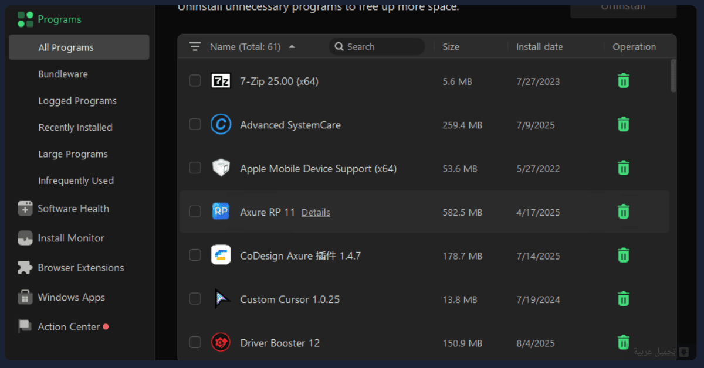
Task: Click the Driver Booster 12 name text
Action: [x=280, y=343]
